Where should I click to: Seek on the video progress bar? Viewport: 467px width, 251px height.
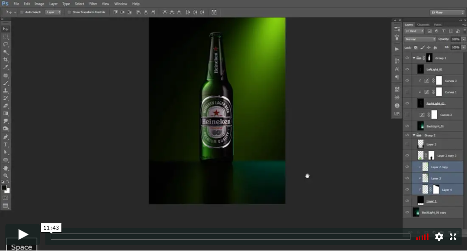coord(230,236)
